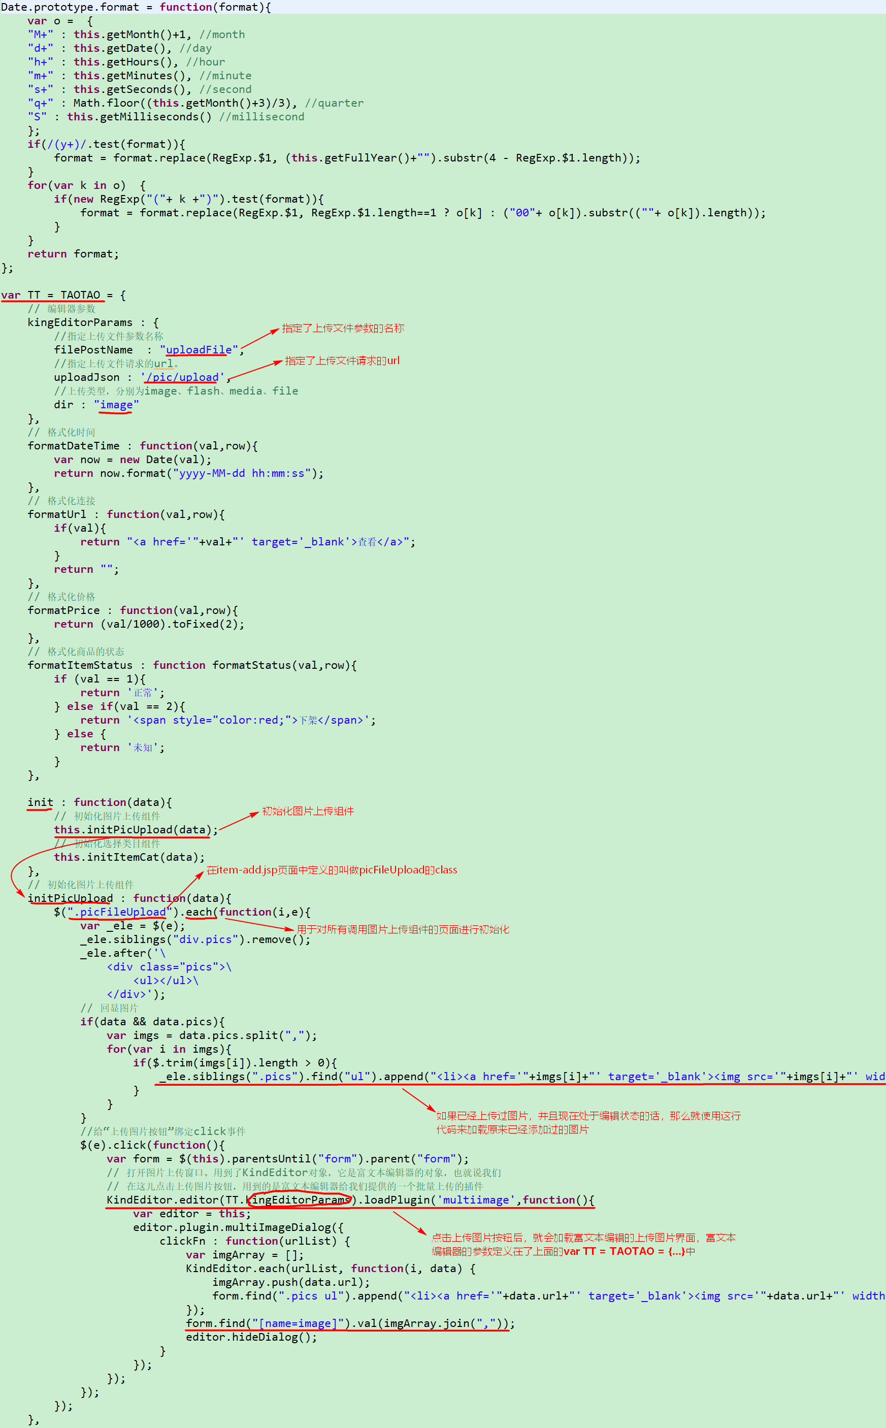This screenshot has height=1428, width=886.
Task: Click the "if (val == 1){" line
Action: pos(100,679)
